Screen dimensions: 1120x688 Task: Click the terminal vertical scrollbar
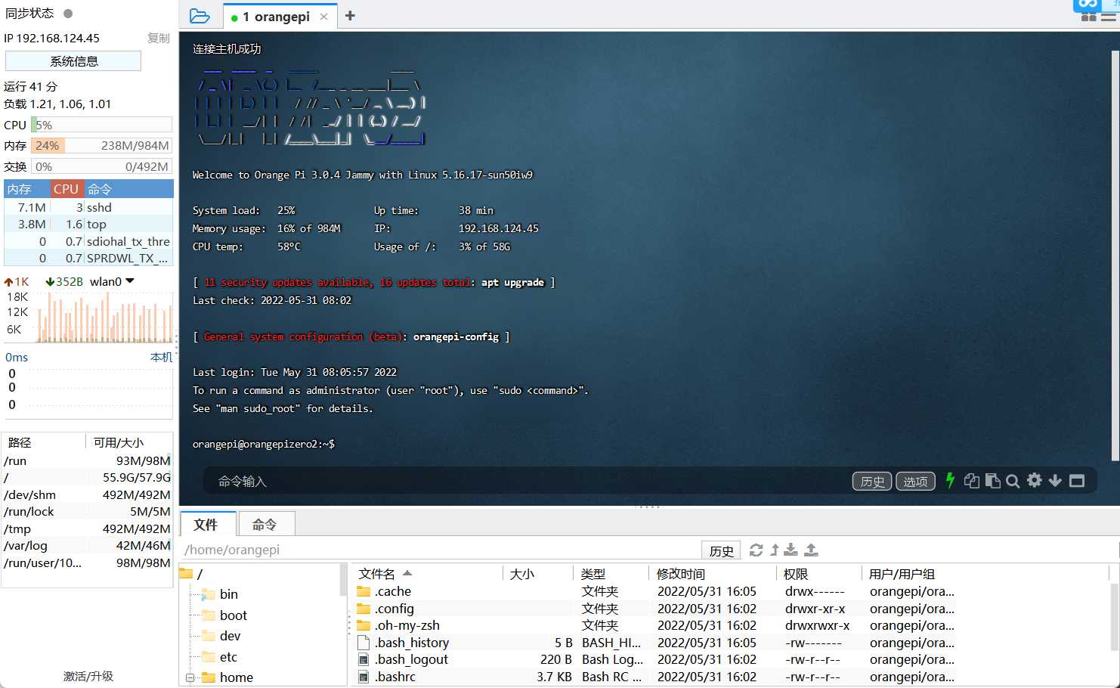1115,256
